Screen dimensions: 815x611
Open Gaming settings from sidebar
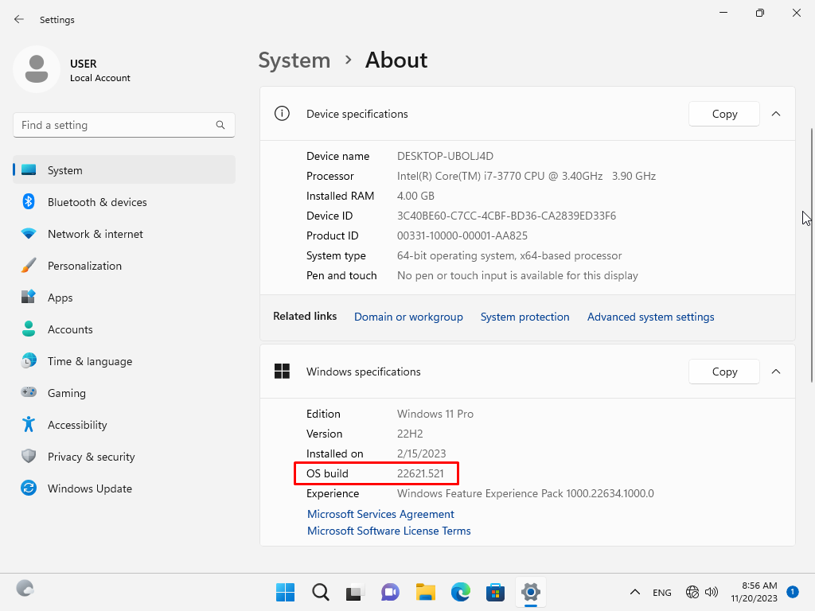(x=66, y=393)
